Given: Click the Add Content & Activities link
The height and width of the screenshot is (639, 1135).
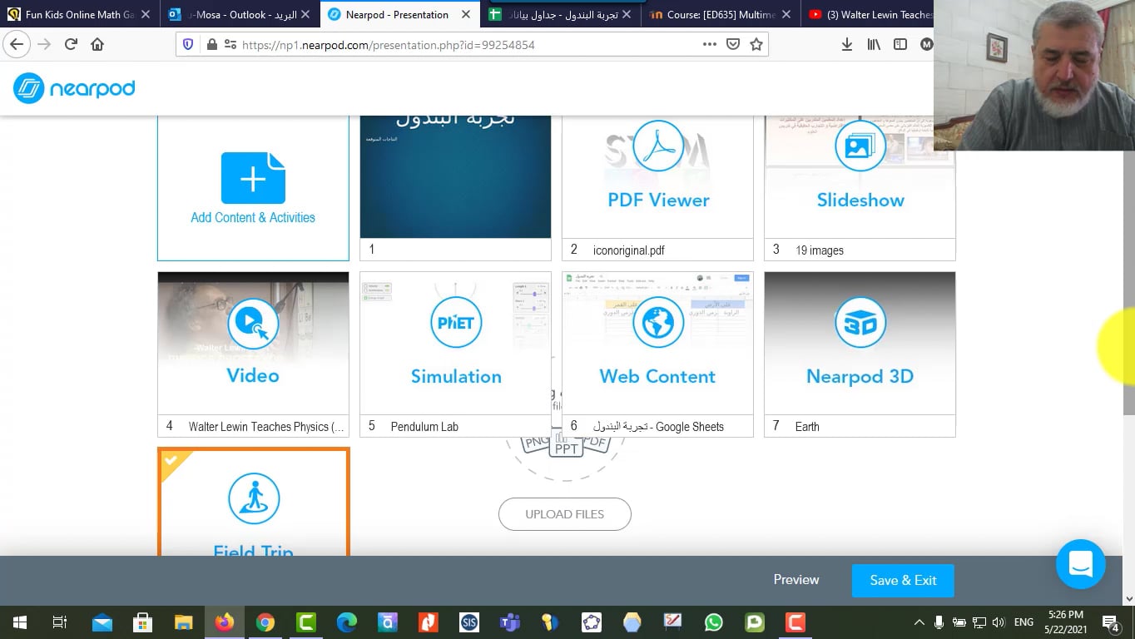Looking at the screenshot, I should click(x=253, y=217).
